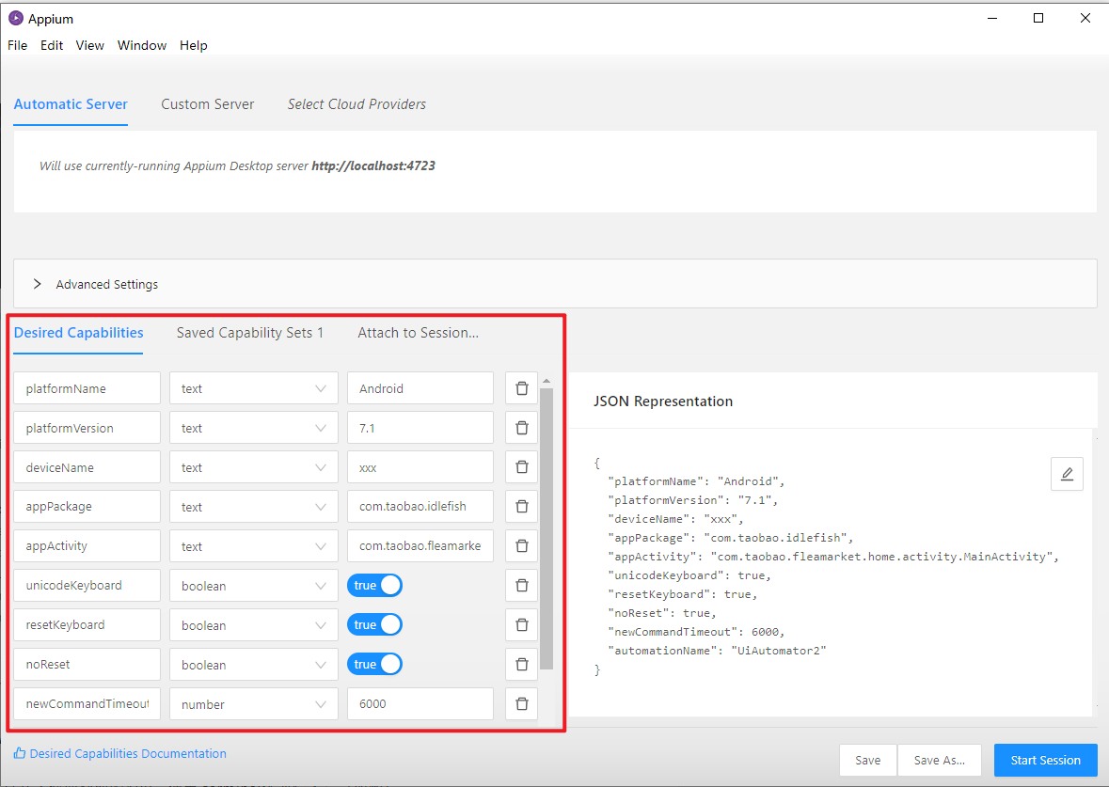
Task: Switch to the Custom Server tab
Action: click(207, 104)
